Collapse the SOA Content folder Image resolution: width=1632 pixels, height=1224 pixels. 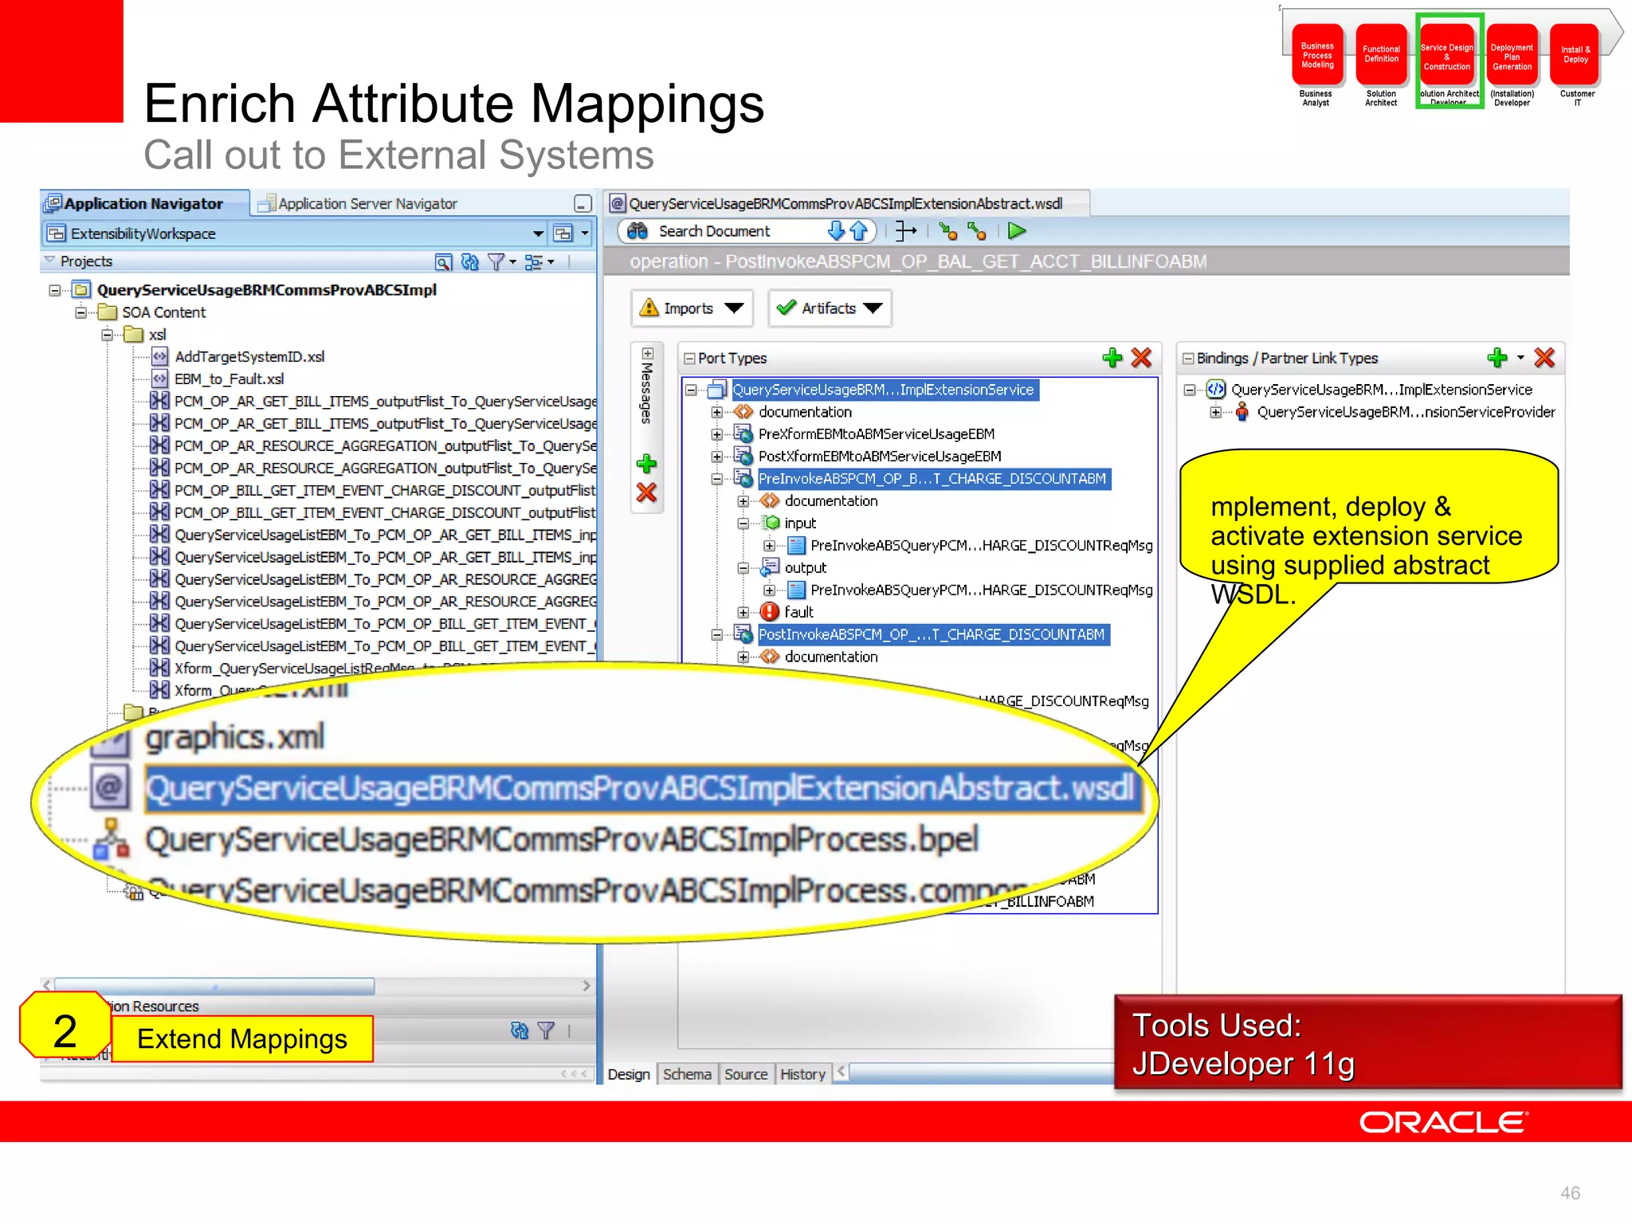(81, 312)
